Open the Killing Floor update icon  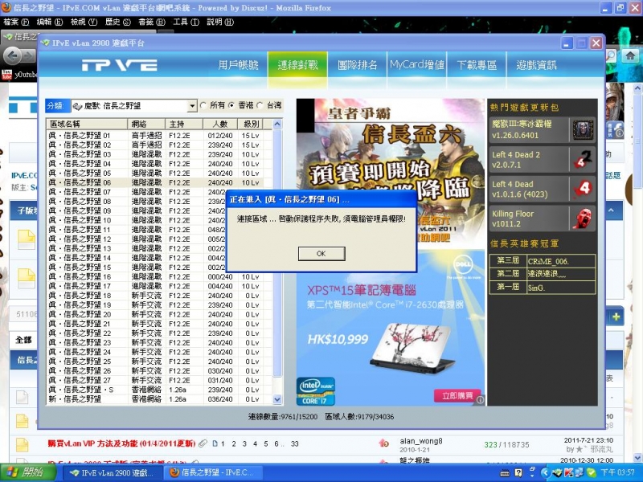pos(584,219)
